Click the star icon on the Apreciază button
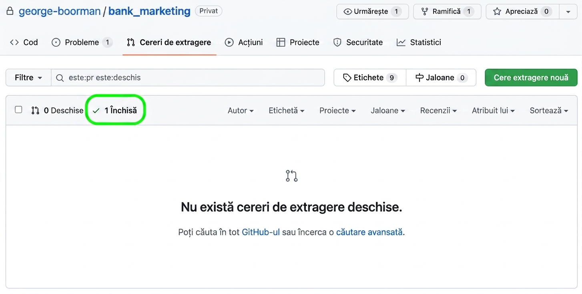 pos(497,12)
